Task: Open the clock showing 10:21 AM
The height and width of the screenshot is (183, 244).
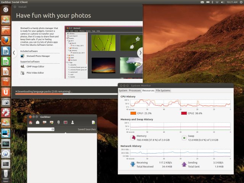Action: [x=232, y=2]
